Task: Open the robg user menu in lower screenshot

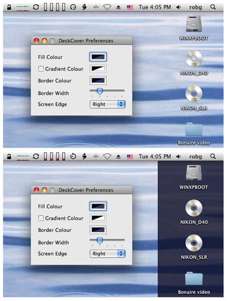Action: [195, 156]
